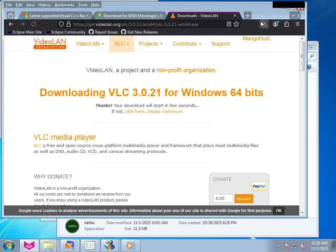Open the list all tabs dropdown
Image resolution: width=336 pixels, height=252 pixels.
[295, 15]
